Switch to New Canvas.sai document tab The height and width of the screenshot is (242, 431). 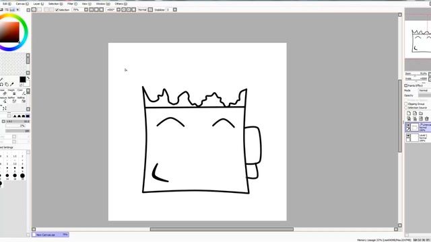(50, 235)
